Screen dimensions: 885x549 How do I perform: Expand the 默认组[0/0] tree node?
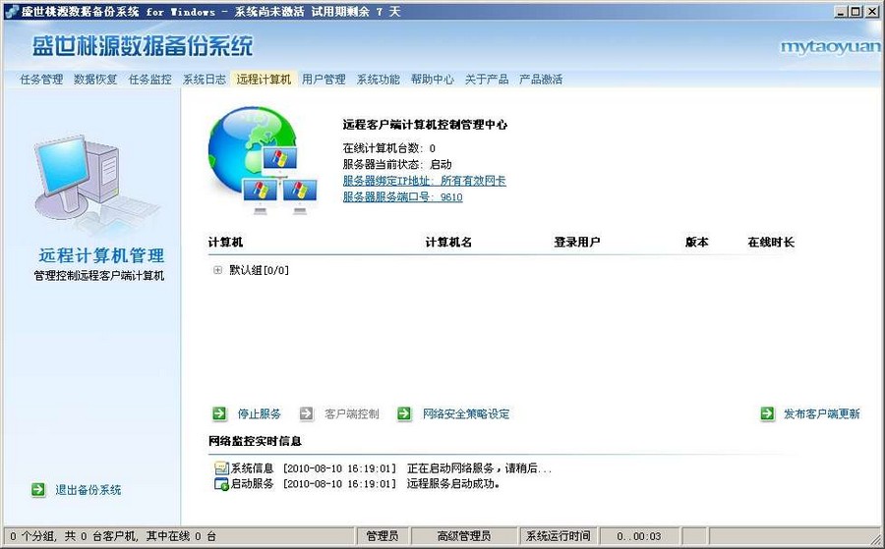[217, 270]
